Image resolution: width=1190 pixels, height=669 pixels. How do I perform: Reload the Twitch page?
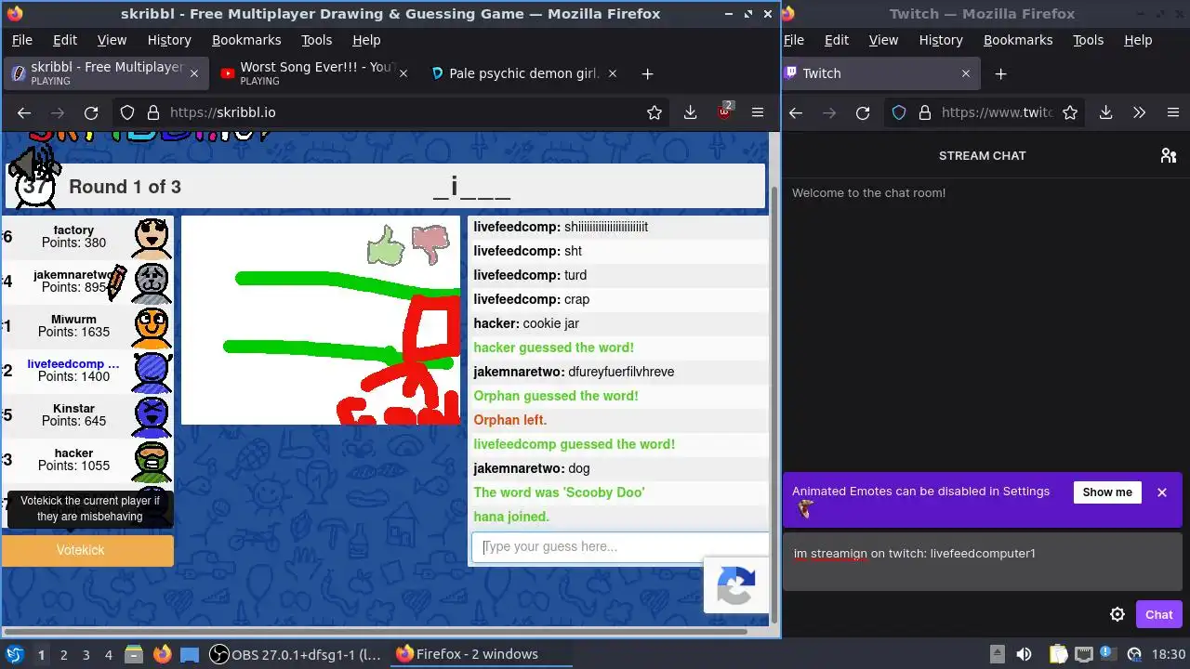(863, 112)
